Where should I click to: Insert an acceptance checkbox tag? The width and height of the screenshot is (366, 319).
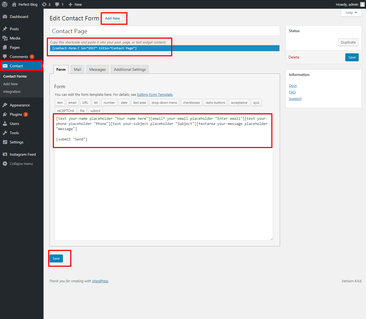click(x=239, y=103)
